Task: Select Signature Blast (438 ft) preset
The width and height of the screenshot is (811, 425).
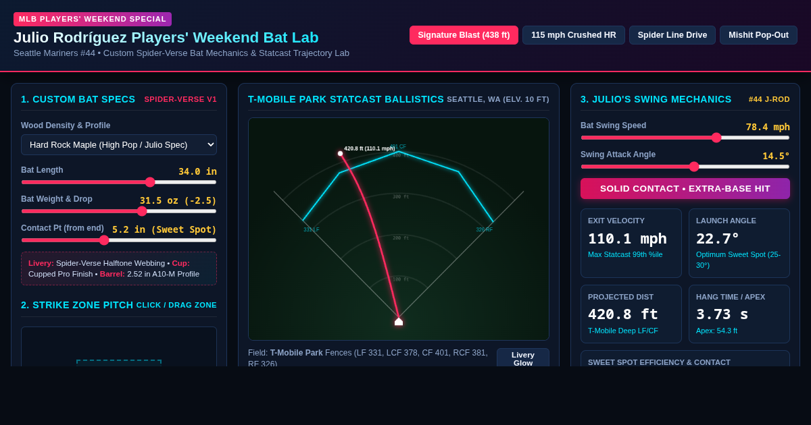Action: [x=464, y=35]
